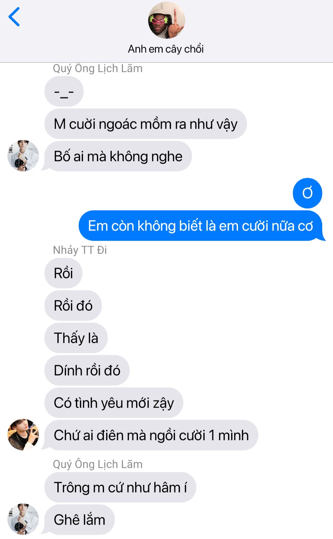
Task: Select 'Có tình yêu mới zậy' message
Action: click(x=114, y=403)
